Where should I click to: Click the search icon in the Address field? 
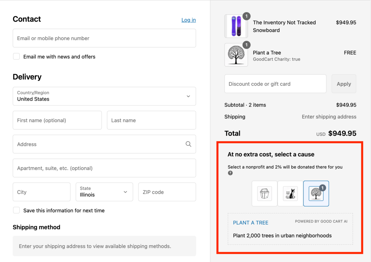pos(188,144)
